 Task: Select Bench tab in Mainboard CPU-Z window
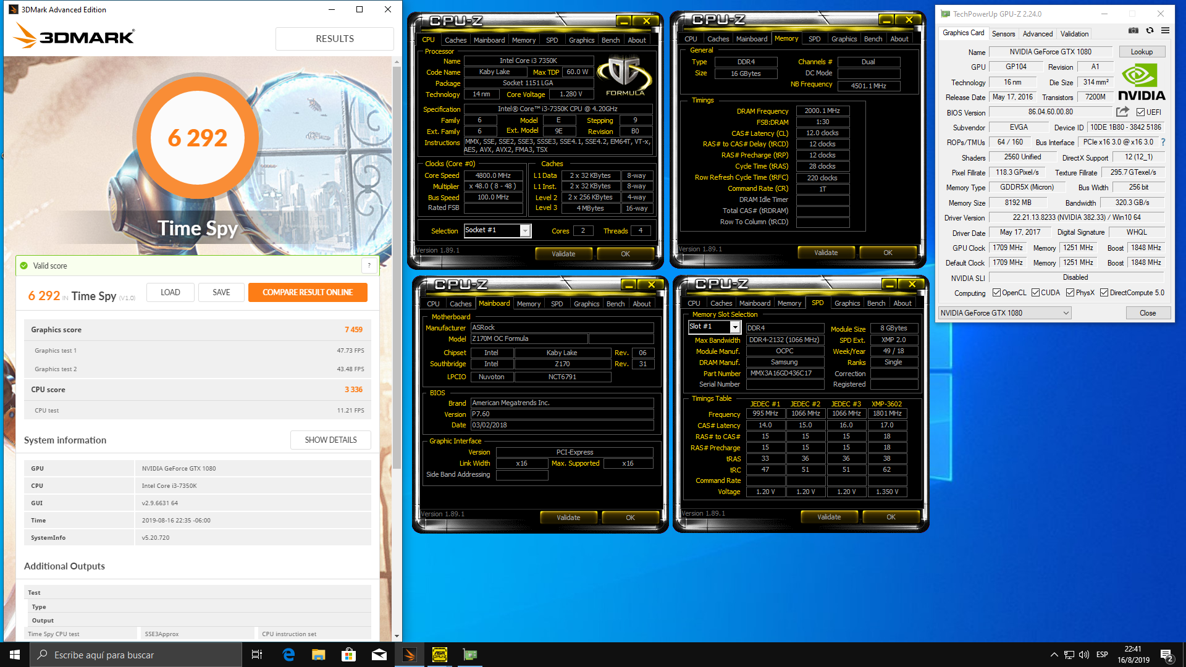(x=615, y=304)
